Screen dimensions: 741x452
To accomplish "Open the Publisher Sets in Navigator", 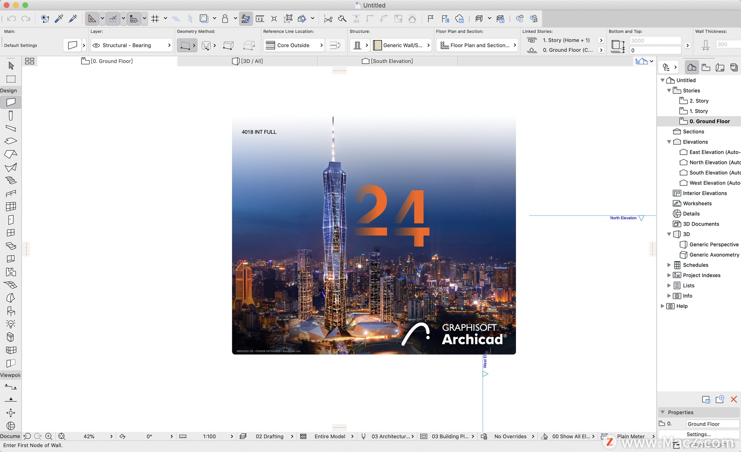I will coord(734,67).
